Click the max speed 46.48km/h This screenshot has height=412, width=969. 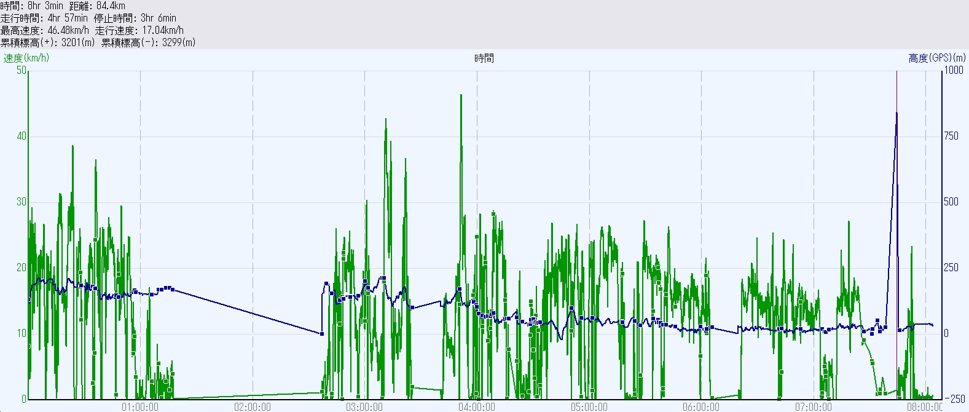[68, 30]
